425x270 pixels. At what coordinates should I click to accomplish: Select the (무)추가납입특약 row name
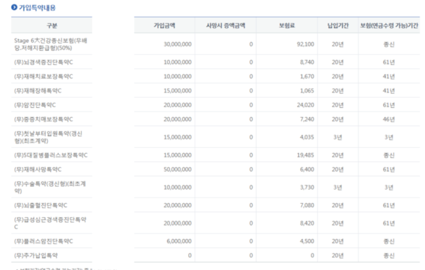click(x=36, y=256)
